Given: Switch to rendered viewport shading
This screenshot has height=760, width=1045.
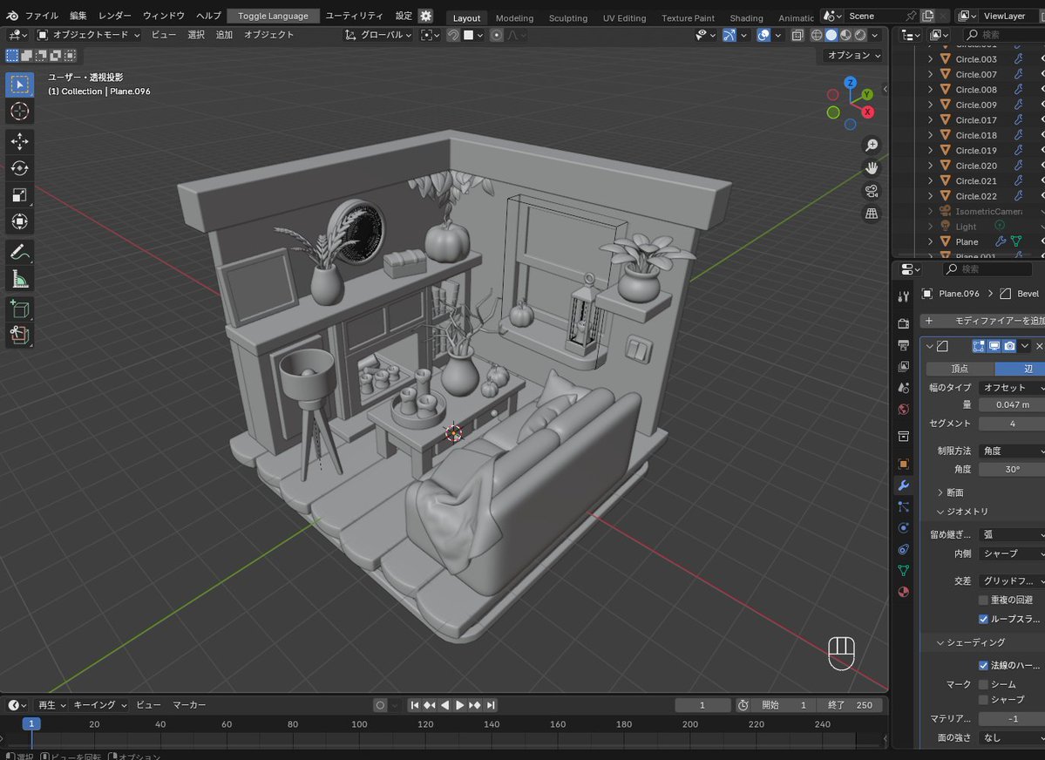Looking at the screenshot, I should pyautogui.click(x=860, y=36).
